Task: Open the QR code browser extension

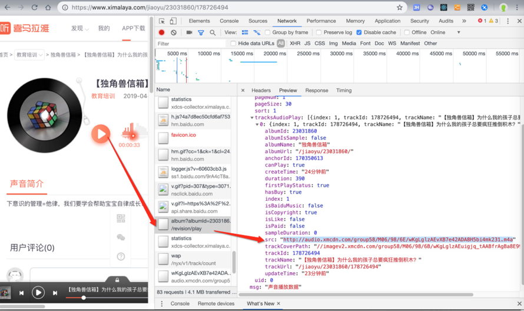Action: pos(470,7)
